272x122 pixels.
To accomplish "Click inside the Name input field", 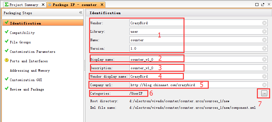I will click(198, 40).
